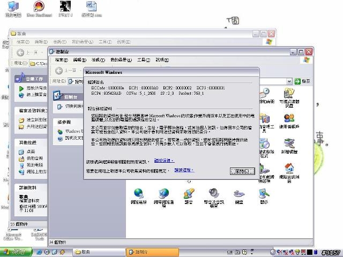
Task: Click 上一頁 back button in 控制台 window
Action: (65, 71)
